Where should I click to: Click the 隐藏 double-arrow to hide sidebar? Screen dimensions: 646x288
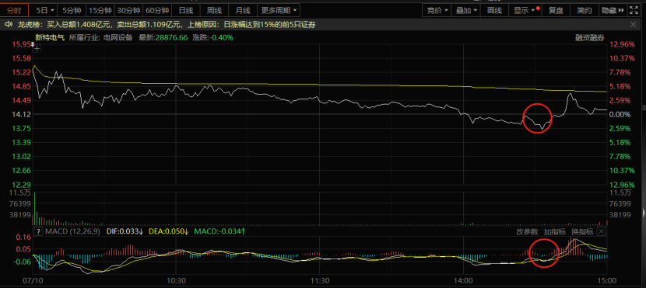point(613,10)
